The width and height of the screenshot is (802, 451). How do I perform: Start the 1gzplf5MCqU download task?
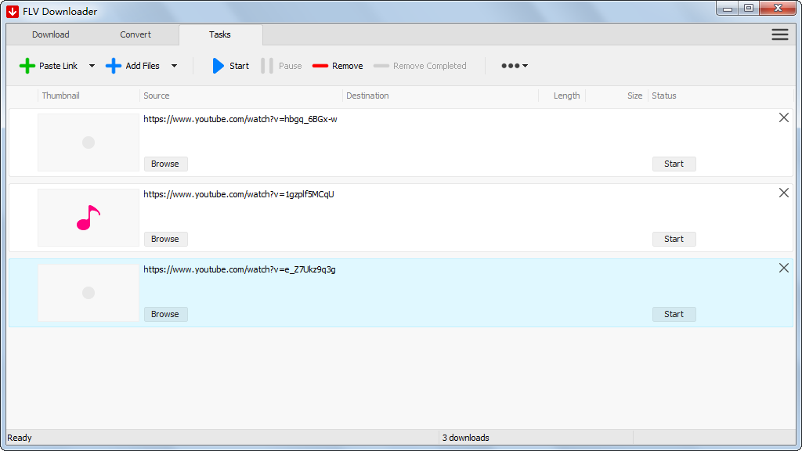click(674, 239)
